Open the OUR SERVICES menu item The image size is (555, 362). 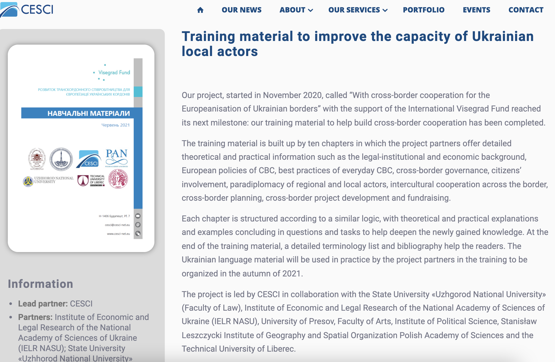[x=354, y=10]
